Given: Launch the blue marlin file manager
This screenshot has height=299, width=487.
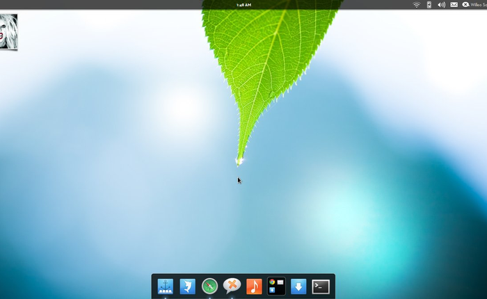Looking at the screenshot, I should (x=188, y=286).
